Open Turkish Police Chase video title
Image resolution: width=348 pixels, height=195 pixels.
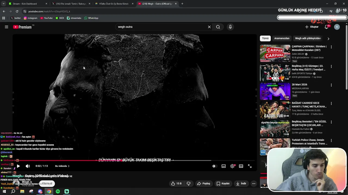tap(310, 142)
